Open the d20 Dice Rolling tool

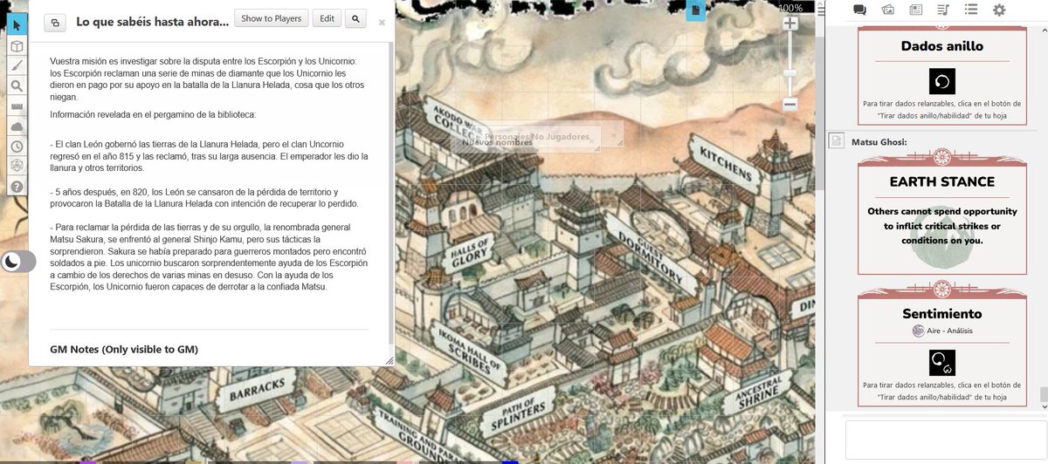pyautogui.click(x=17, y=166)
